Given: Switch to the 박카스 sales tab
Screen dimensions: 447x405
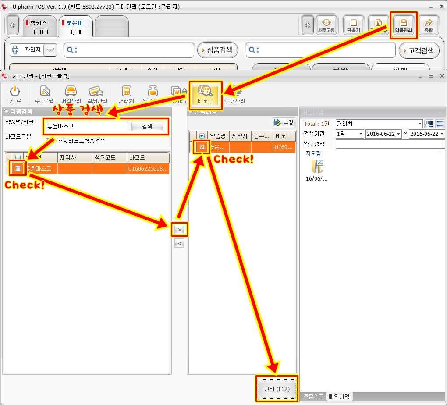Looking at the screenshot, I should (x=40, y=27).
